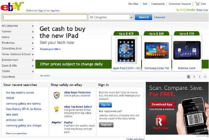Click the 'samsung galaxy ace battery' recent search

(x=23, y=104)
